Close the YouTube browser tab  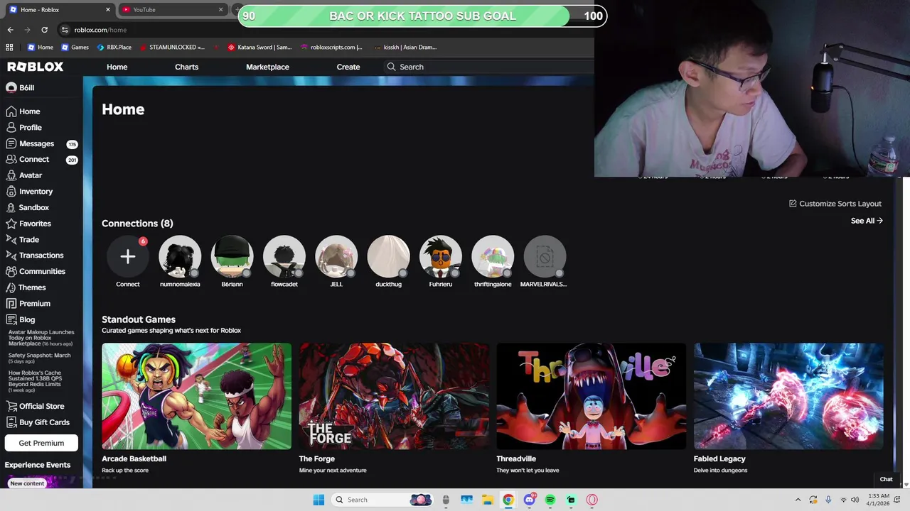pyautogui.click(x=220, y=9)
